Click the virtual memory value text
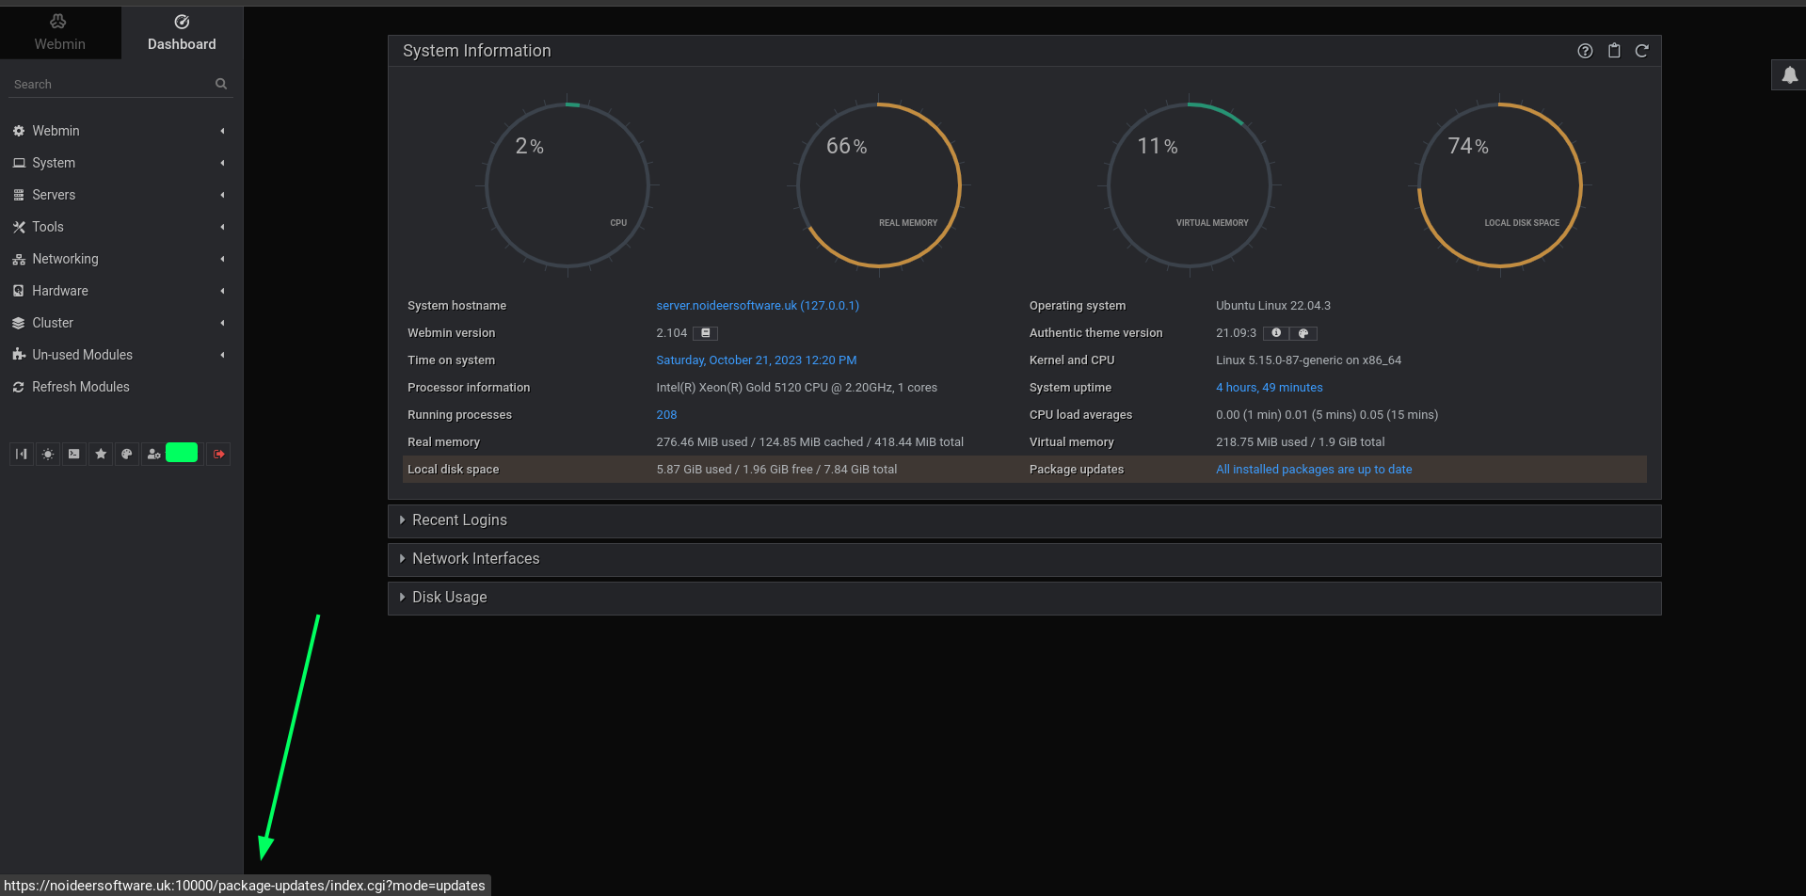This screenshot has height=896, width=1806. coord(1301,442)
